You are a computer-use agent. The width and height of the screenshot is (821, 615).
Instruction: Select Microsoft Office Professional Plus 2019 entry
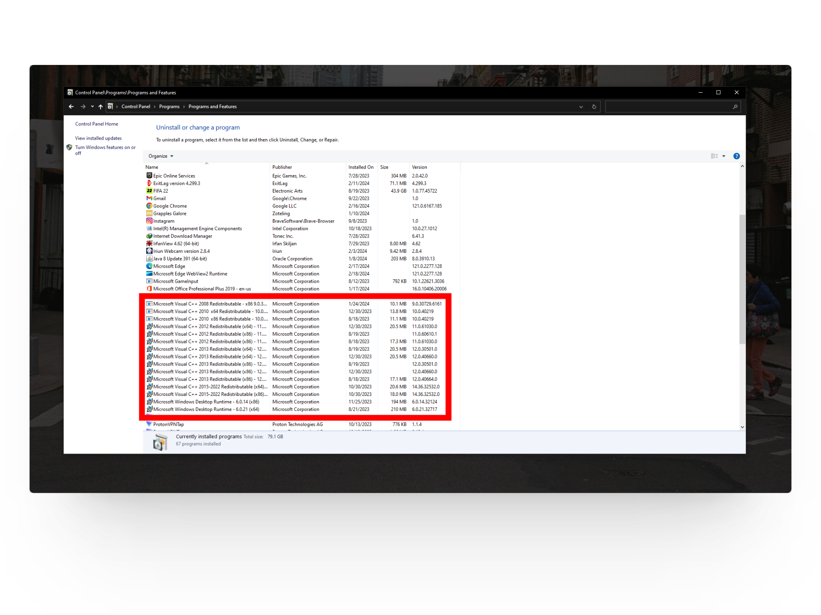tap(202, 289)
